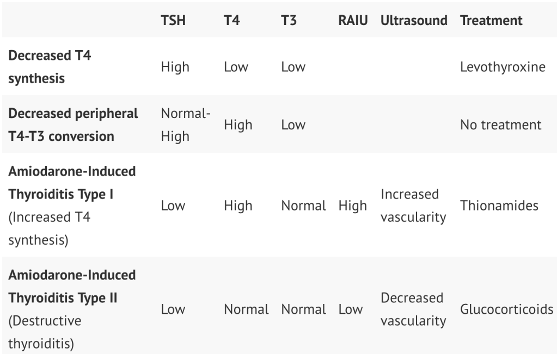Select Decreased peripheral T4-T3 conversion label
Image resolution: width=557 pixels, height=354 pixels.
point(73,125)
